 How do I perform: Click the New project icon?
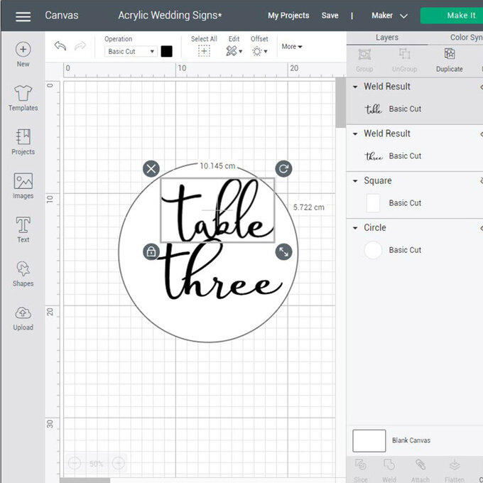[x=23, y=50]
